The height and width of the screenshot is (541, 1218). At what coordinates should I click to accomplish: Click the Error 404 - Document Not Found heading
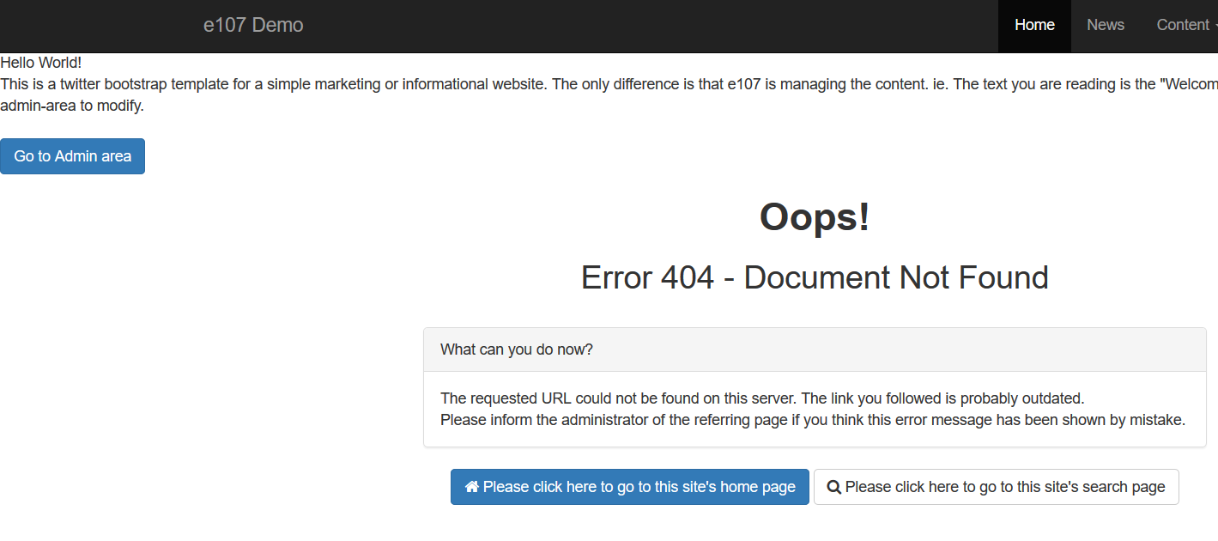coord(815,277)
